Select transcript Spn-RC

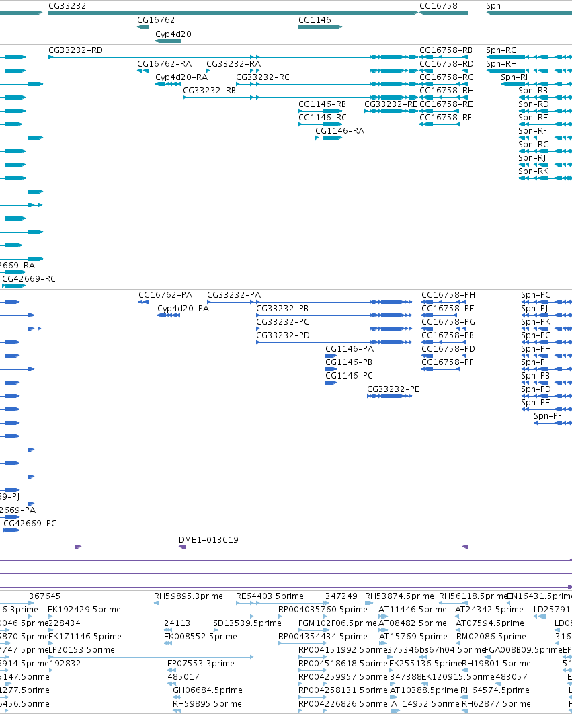(501, 50)
